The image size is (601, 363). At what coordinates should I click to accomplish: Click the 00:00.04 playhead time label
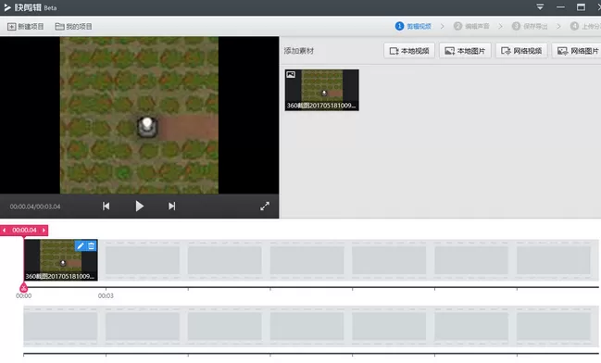pos(24,230)
